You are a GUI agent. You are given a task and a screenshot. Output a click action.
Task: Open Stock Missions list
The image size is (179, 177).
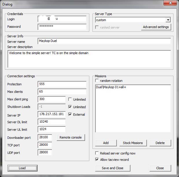click(133, 143)
